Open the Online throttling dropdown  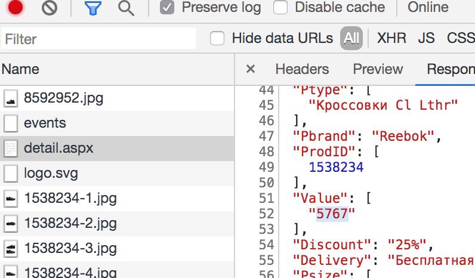428,7
